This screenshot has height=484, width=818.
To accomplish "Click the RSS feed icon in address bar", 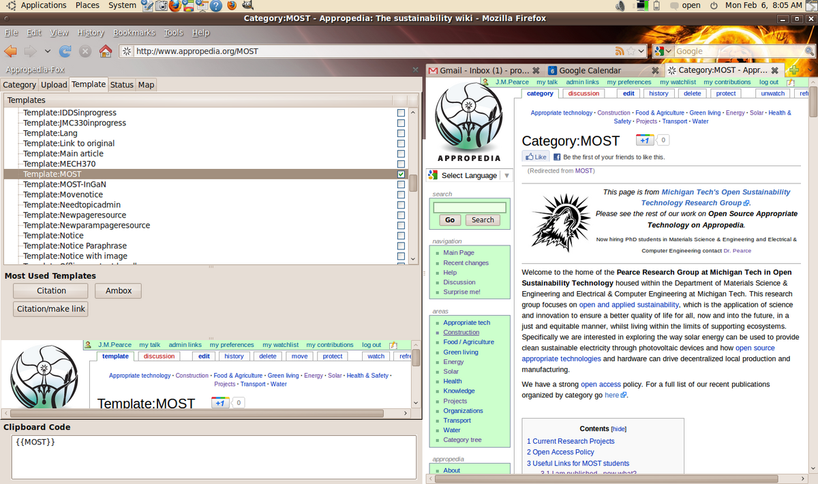I will pyautogui.click(x=620, y=51).
